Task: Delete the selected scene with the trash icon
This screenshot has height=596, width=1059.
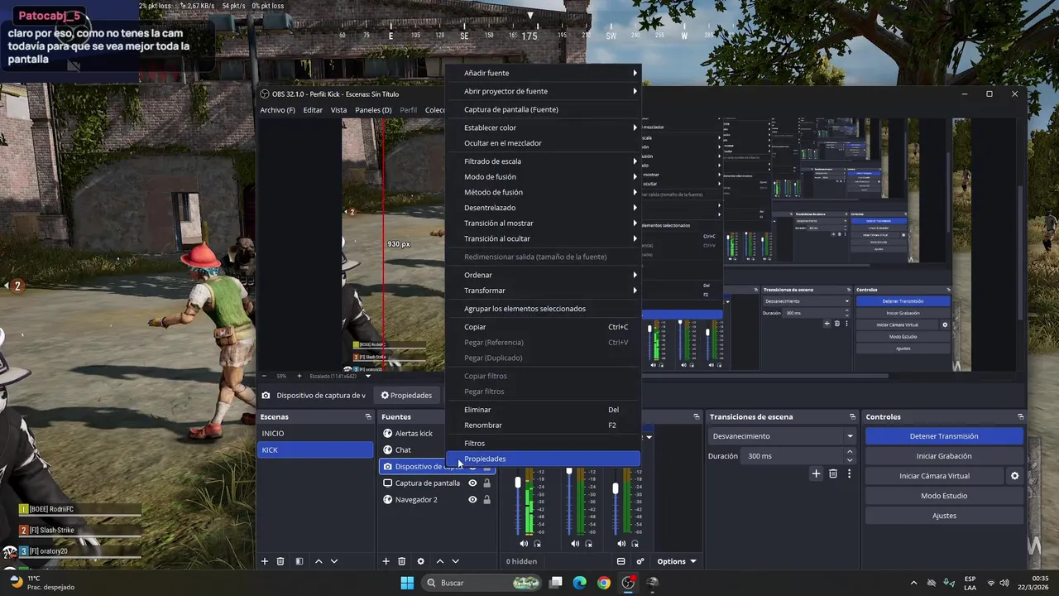Action: pyautogui.click(x=280, y=561)
